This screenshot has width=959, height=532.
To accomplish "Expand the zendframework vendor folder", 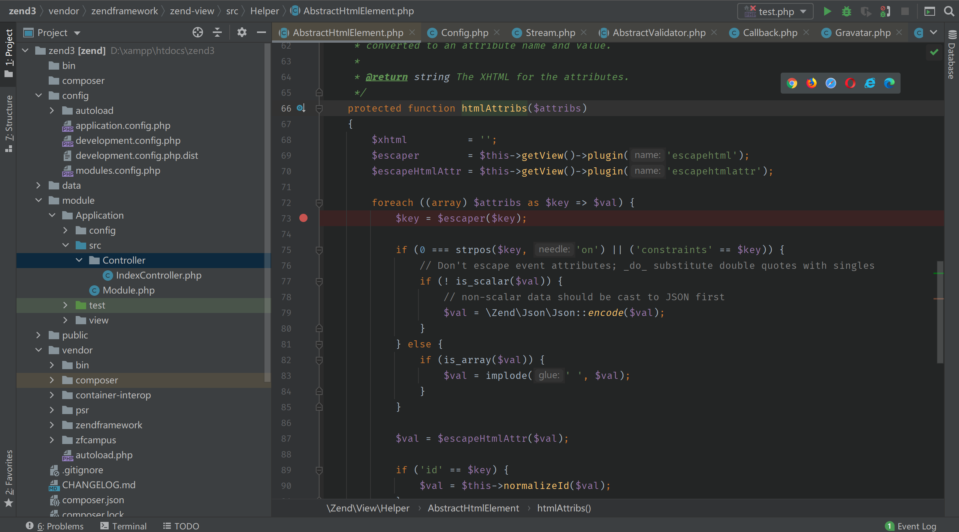I will (x=52, y=425).
